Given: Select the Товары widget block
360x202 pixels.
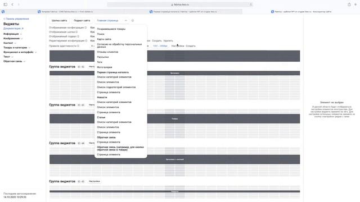Looking at the screenshot, I should [x=175, y=118].
